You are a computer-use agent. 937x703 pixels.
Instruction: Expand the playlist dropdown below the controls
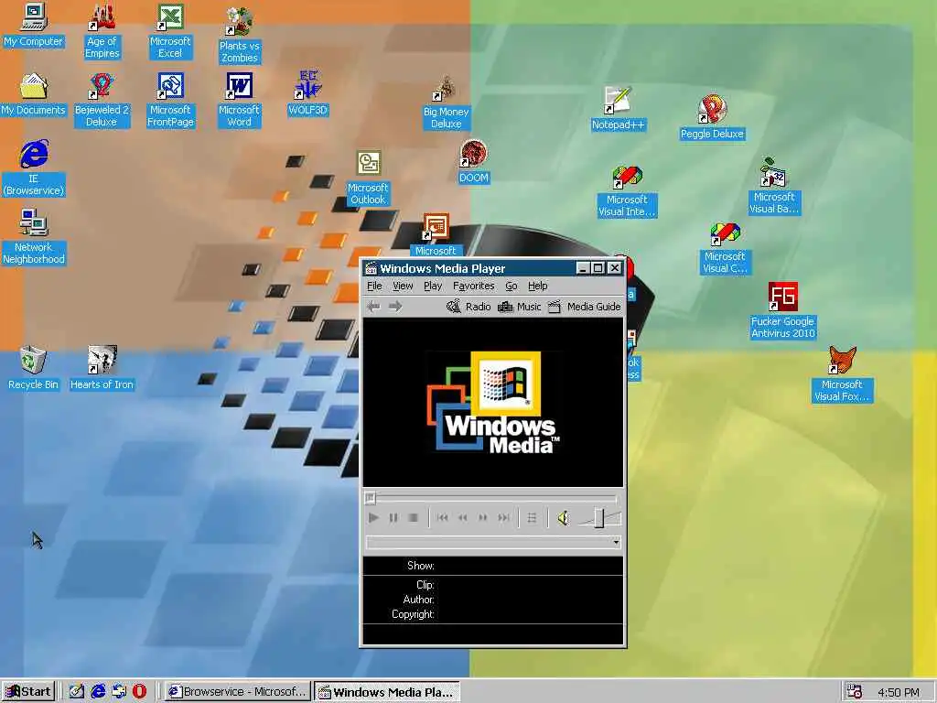pyautogui.click(x=616, y=542)
